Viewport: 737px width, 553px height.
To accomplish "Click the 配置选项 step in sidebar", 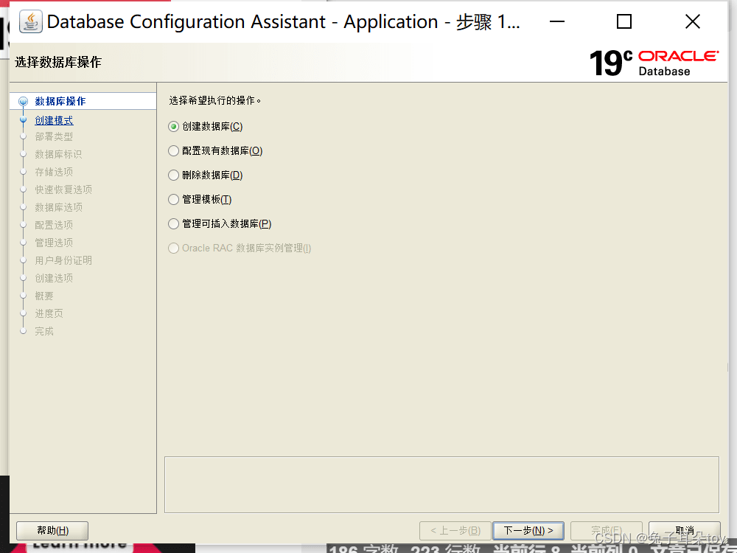I will point(54,225).
